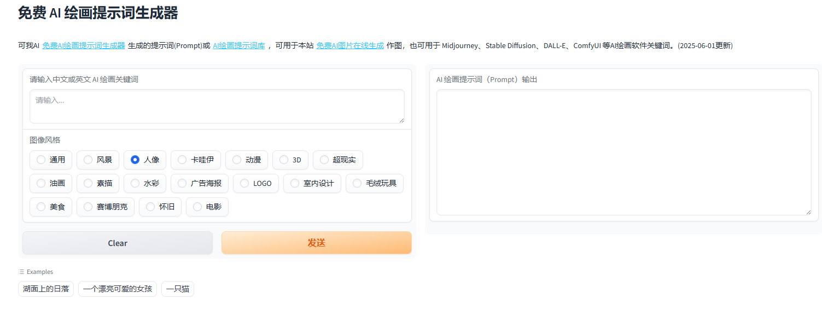This screenshot has height=310, width=822.
Task: Use the 湖面上的日落 example
Action: 46,289
